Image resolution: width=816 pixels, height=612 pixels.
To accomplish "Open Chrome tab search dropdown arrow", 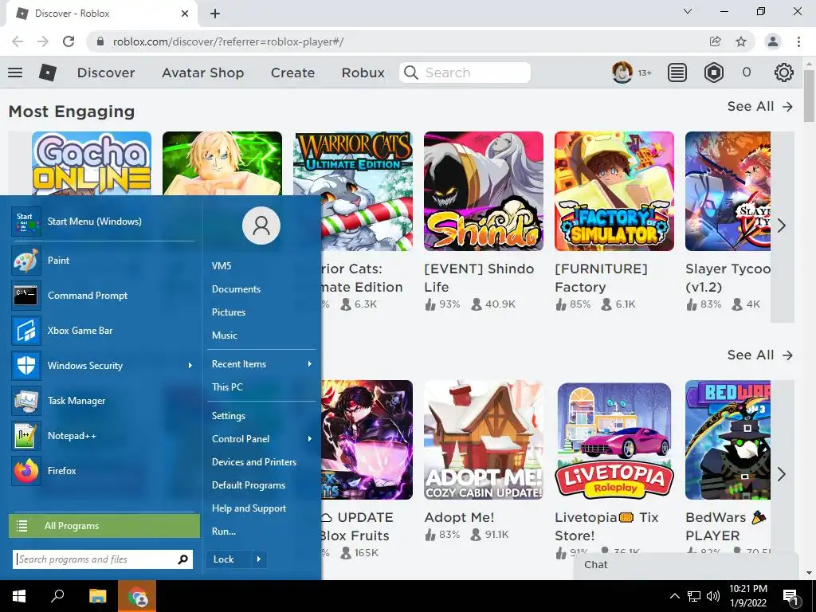I will (688, 11).
